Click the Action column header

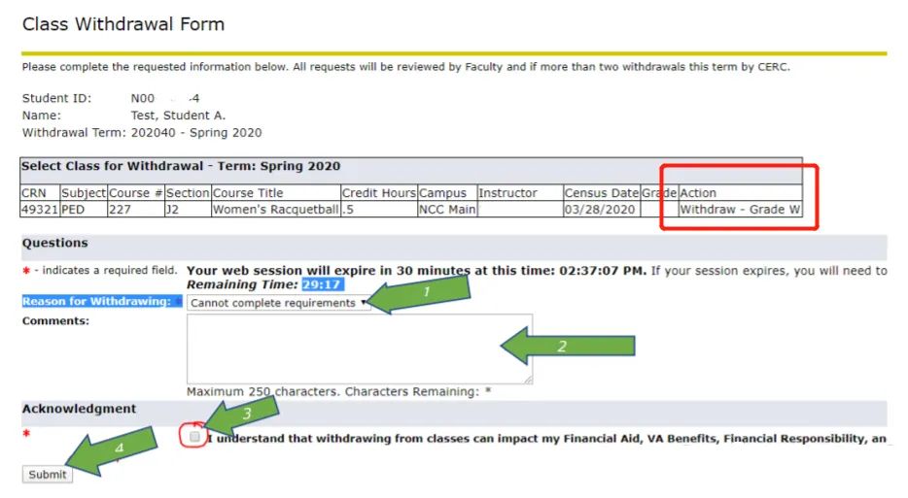(698, 193)
